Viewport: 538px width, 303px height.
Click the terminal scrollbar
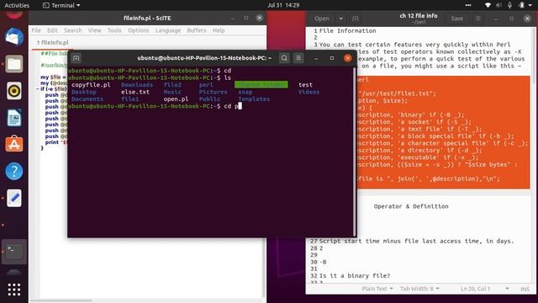pyautogui.click(x=355, y=151)
